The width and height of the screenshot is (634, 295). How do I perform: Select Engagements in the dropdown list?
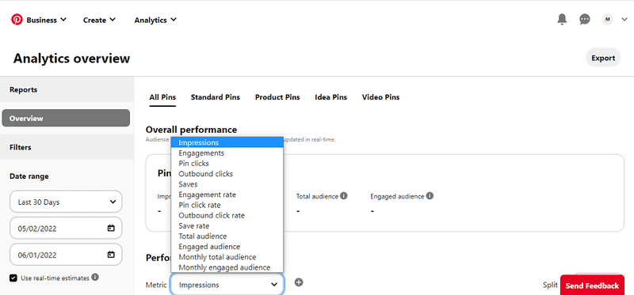(227, 153)
